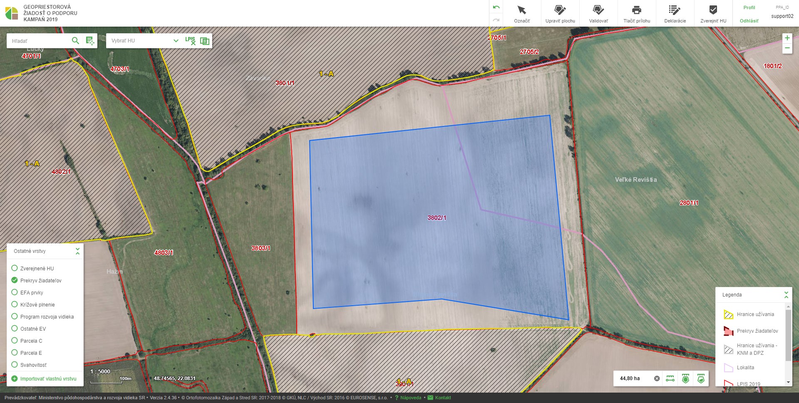
Task: Collapse the Legenda panel
Action: tap(786, 295)
